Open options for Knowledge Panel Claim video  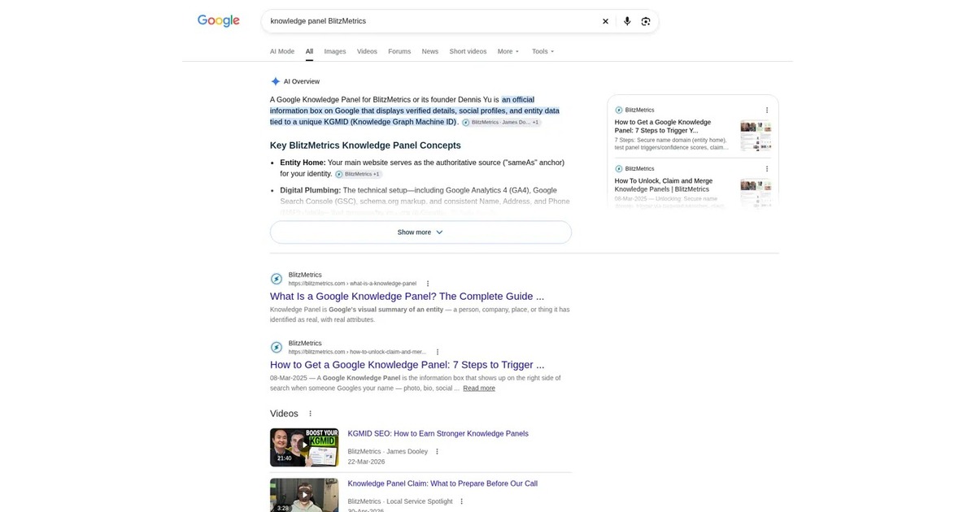click(x=461, y=501)
